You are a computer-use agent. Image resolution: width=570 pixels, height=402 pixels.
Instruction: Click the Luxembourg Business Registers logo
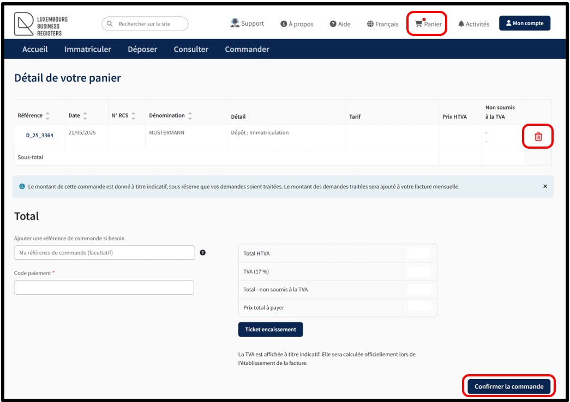tap(41, 25)
